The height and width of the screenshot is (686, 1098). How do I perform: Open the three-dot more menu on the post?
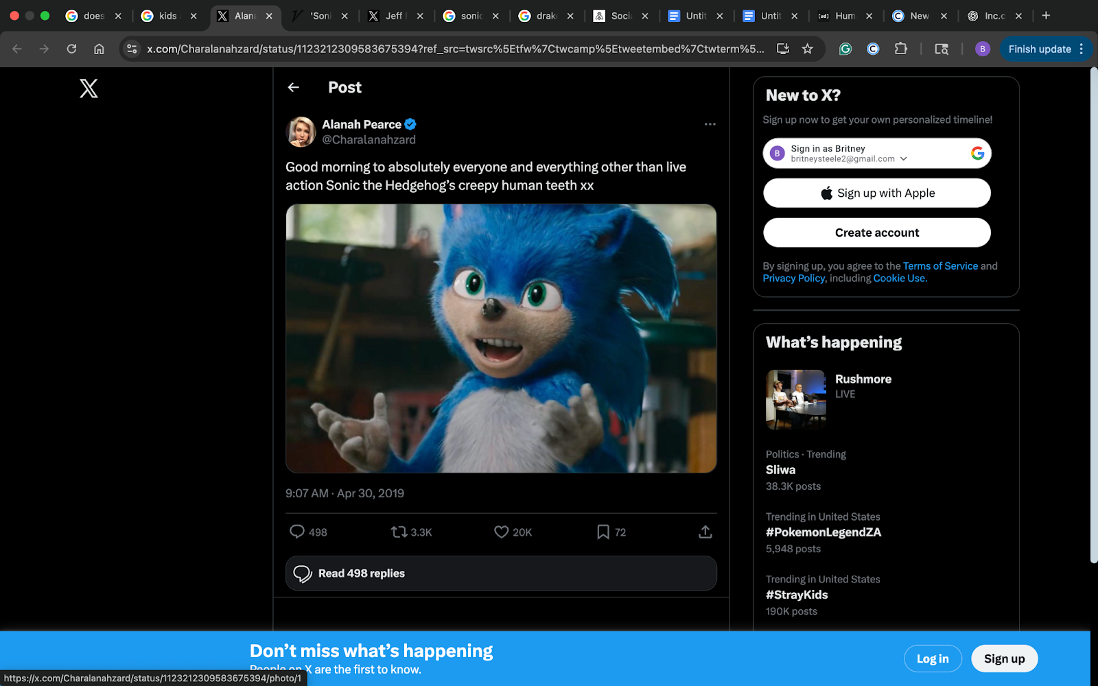[x=710, y=124]
